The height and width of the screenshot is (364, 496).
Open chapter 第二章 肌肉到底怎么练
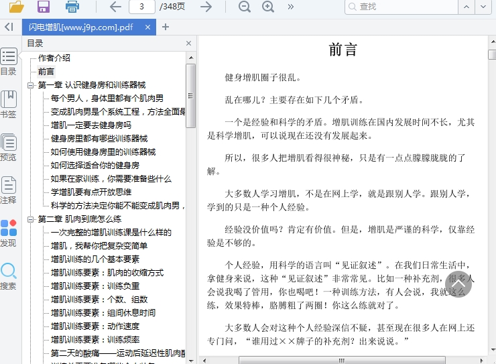[79, 219]
